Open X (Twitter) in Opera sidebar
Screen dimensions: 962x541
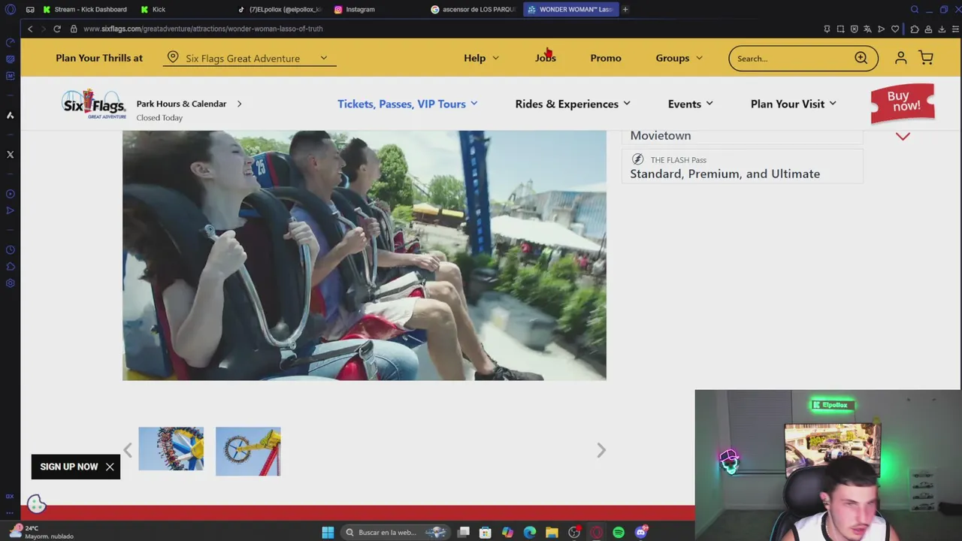pos(11,154)
